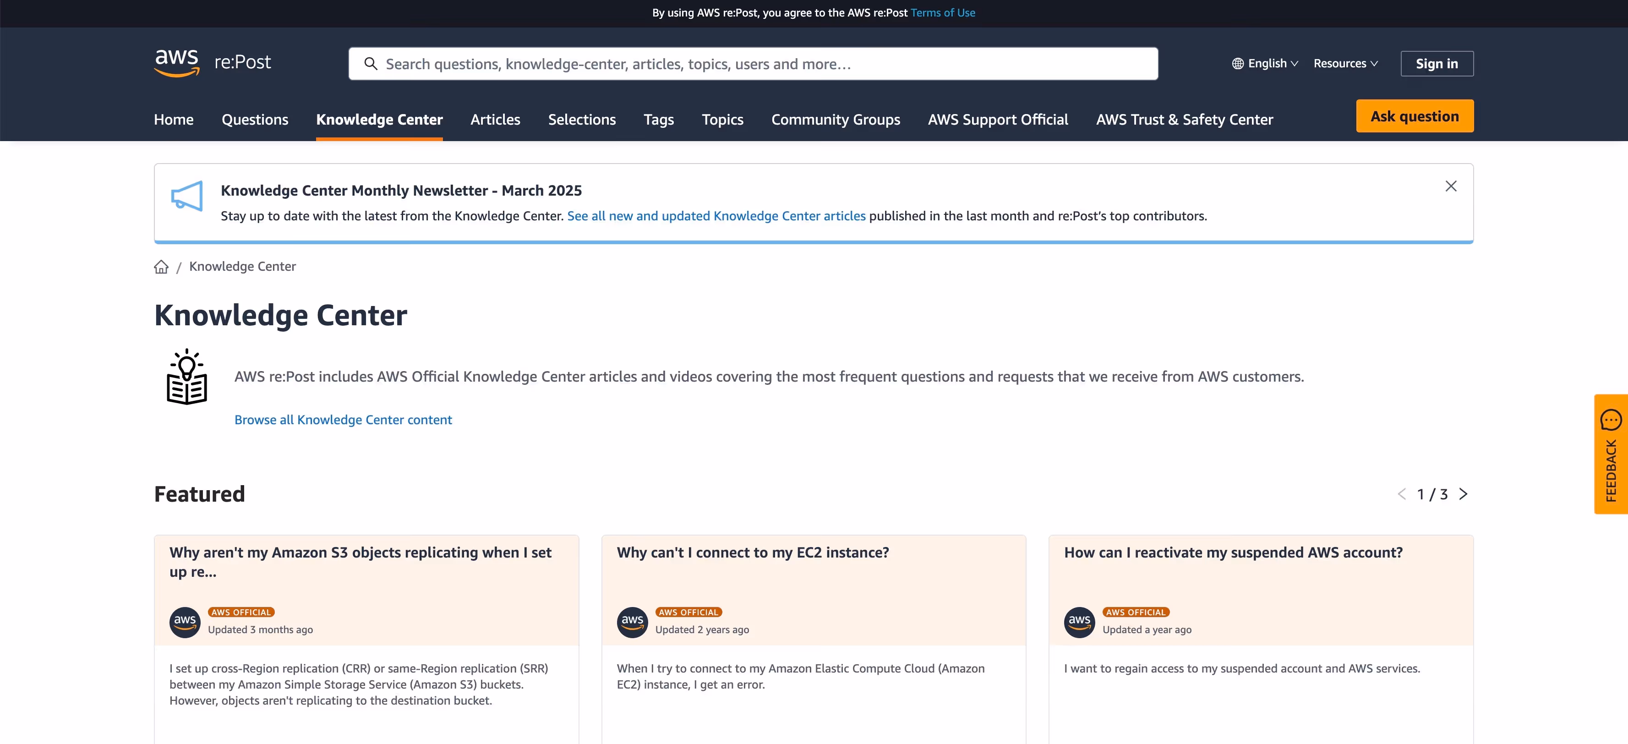
Task: Click AWS avatar on suspended account card
Action: coord(1079,622)
